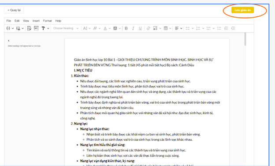Click the numbered list icon
Viewport: 275px width, 166px height.
tap(198, 28)
